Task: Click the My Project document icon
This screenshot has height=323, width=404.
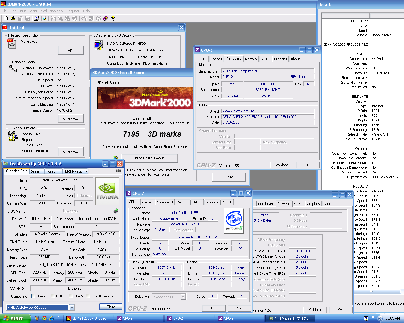Action: [12, 44]
